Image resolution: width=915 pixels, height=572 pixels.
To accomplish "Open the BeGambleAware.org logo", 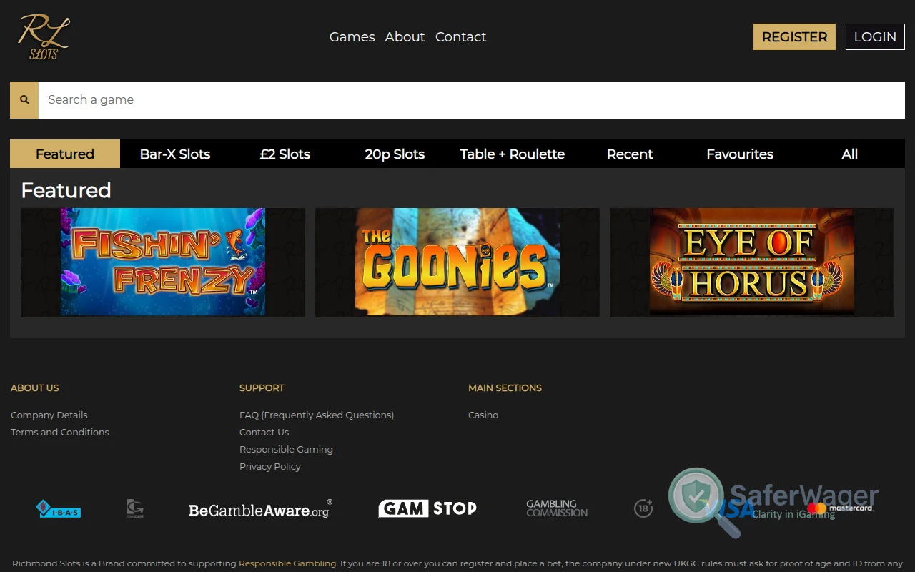I will [259, 508].
